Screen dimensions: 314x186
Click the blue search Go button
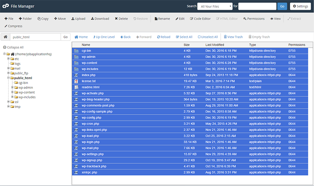282,6
